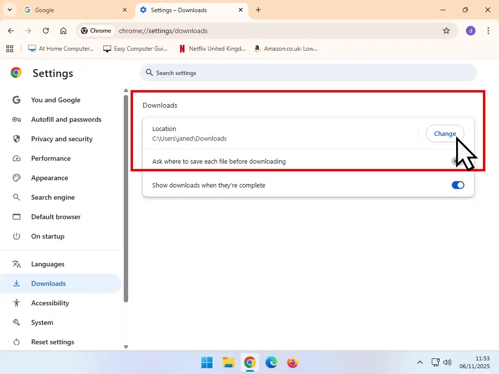Screen dimensions: 499x374
Task: Click the On startup power icon
Action: pyautogui.click(x=17, y=236)
